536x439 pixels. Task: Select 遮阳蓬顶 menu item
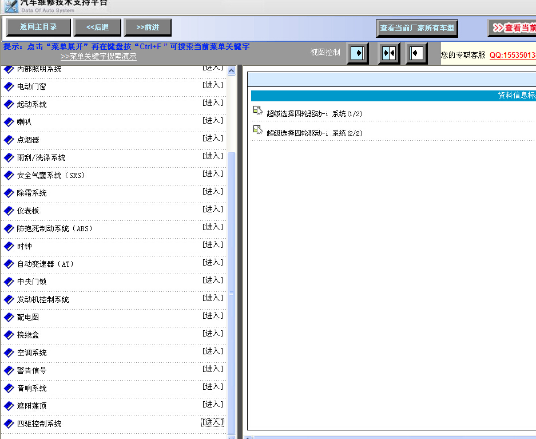[32, 406]
